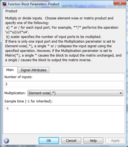Select the Element-wise(.*) combo box
The width and height of the screenshot is (128, 147).
75,93
